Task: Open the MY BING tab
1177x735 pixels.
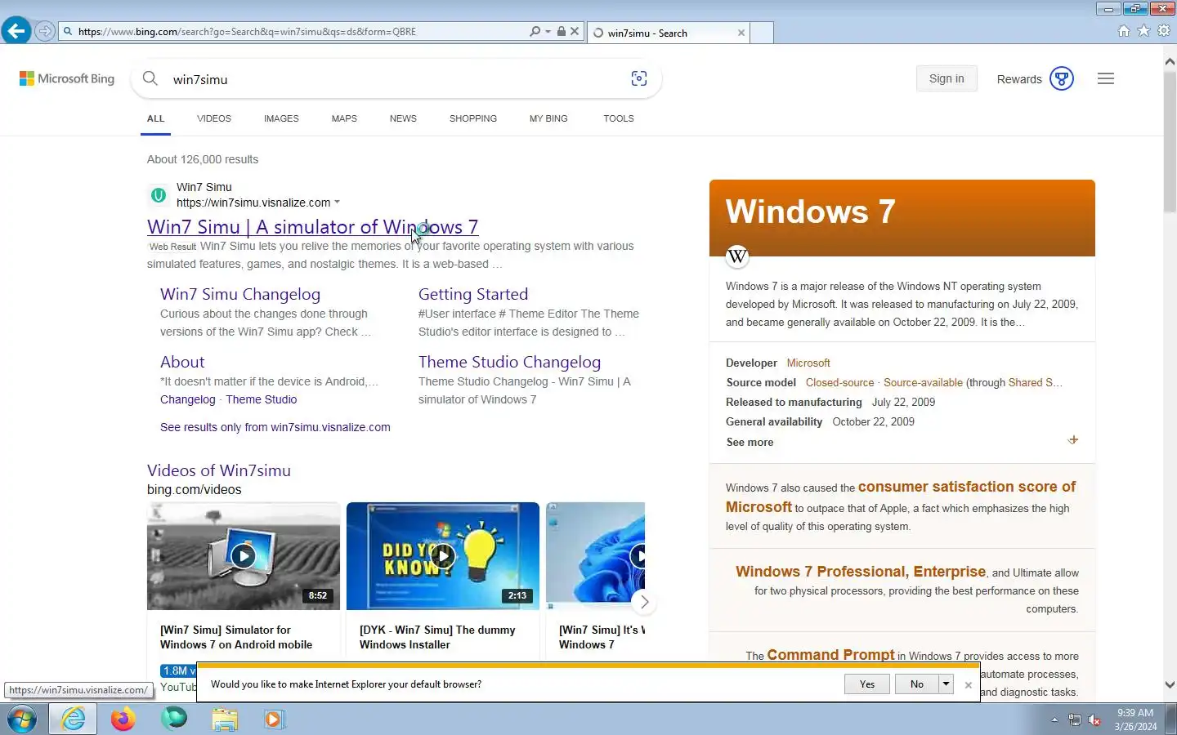Action: point(548,118)
